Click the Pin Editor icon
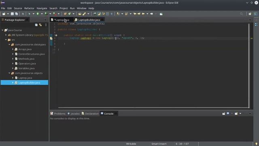This screenshot has width=259, height=146. [161, 14]
